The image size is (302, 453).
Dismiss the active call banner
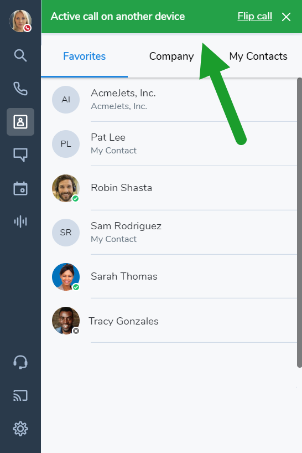286,17
